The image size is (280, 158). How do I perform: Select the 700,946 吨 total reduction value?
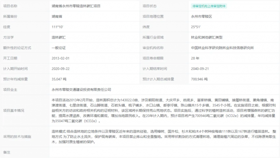click(x=199, y=79)
